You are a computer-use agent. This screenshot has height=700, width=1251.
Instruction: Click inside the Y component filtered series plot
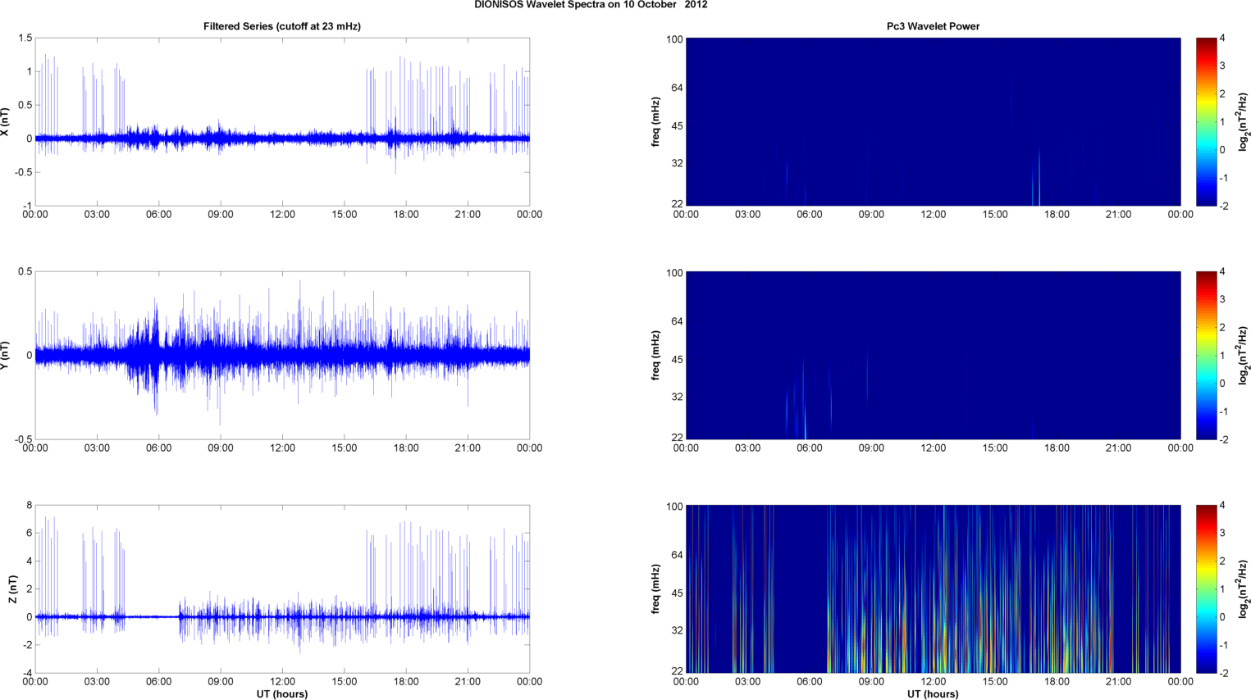[x=282, y=356]
